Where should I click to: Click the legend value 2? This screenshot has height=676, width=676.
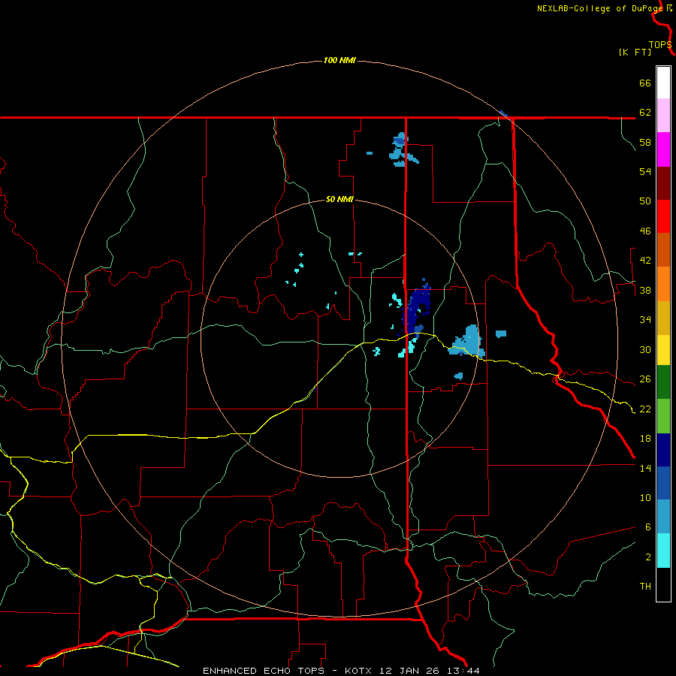(647, 557)
